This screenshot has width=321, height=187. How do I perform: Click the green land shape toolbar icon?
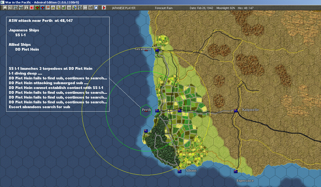click(64, 8)
